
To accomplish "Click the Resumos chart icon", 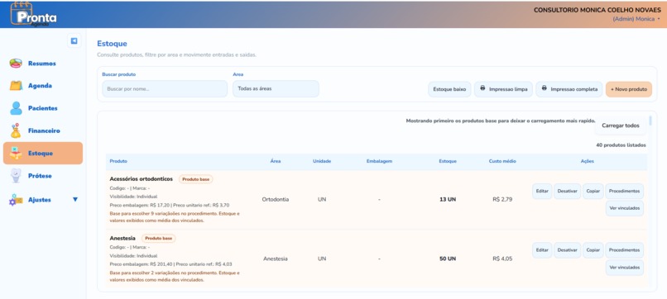I will pos(17,64).
